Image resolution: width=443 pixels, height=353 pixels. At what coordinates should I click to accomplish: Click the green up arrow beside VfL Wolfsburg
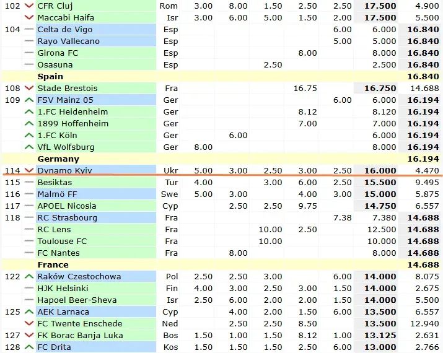[29, 147]
